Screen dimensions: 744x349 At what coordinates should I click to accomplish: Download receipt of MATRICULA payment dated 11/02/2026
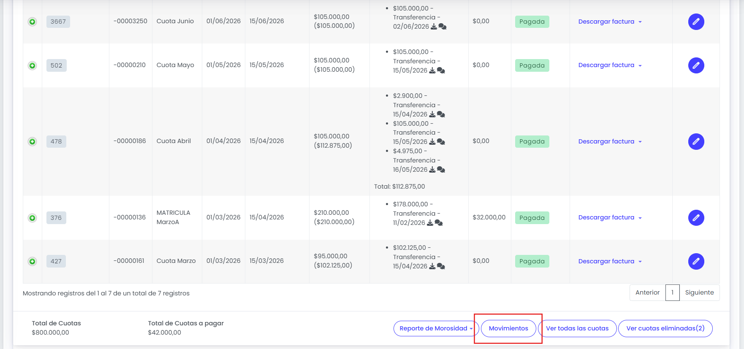(x=430, y=223)
